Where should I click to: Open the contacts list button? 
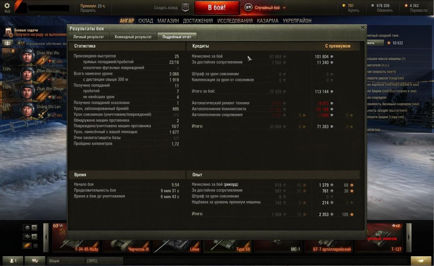click(13, 261)
